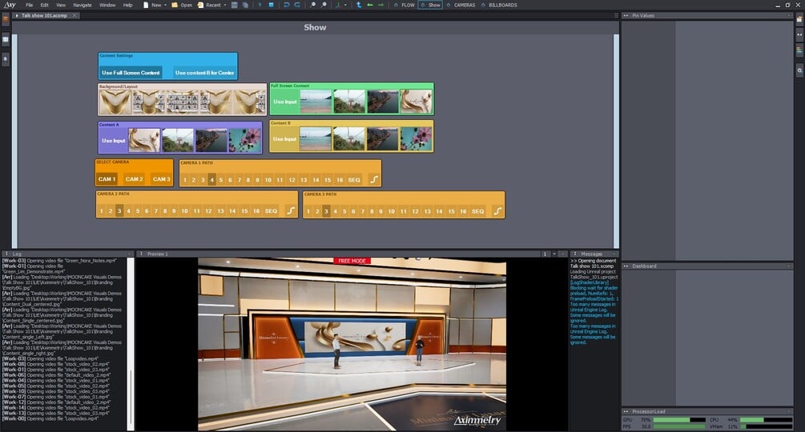Image resolution: width=805 pixels, height=432 pixels.
Task: Click the Redo arrow icon
Action: tap(297, 5)
